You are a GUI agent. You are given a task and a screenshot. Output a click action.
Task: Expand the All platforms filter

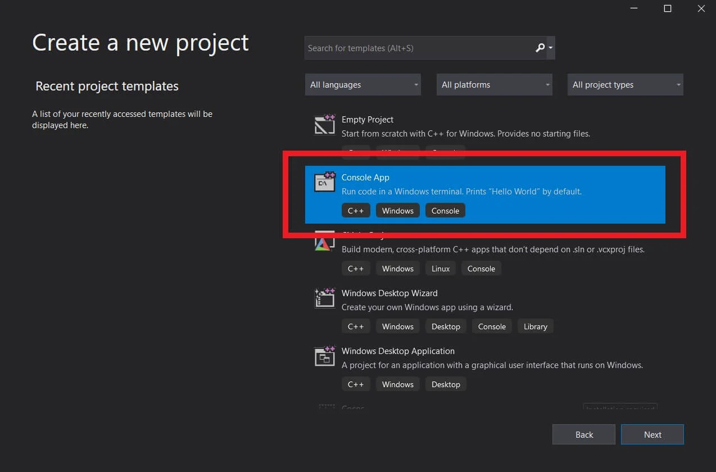[494, 85]
